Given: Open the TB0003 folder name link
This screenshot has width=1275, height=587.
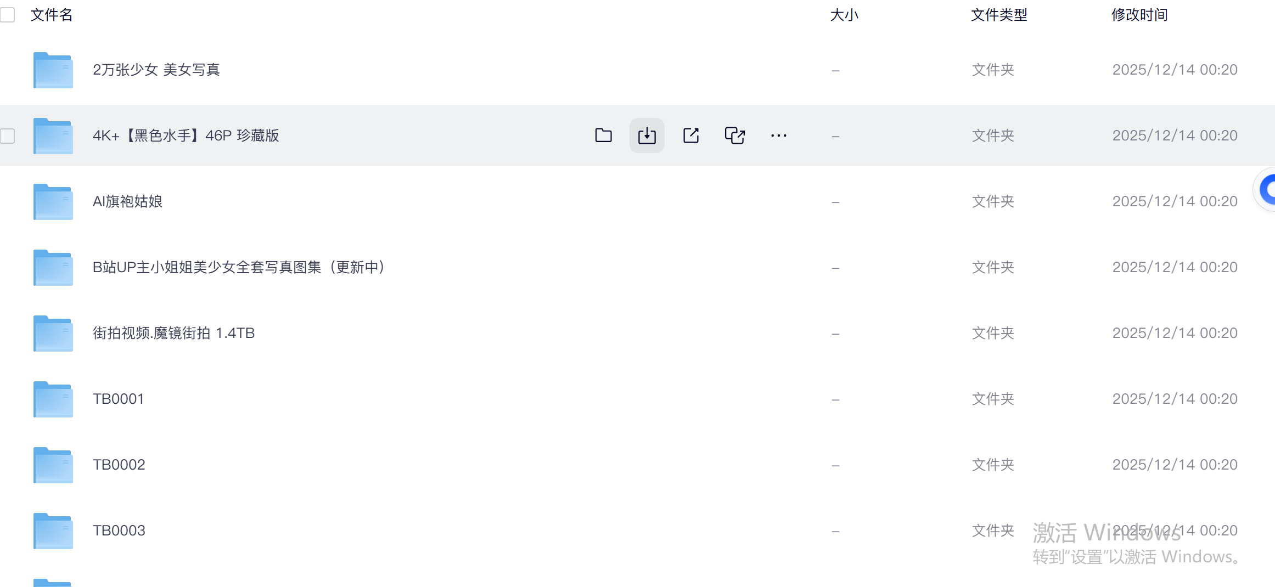Looking at the screenshot, I should 119,530.
